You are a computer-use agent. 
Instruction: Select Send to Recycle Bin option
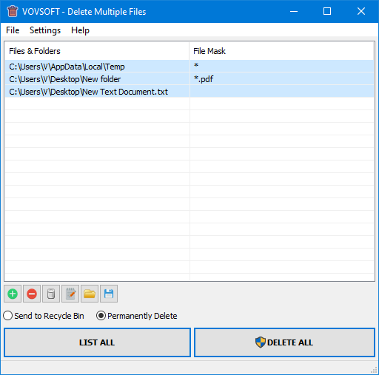point(44,316)
